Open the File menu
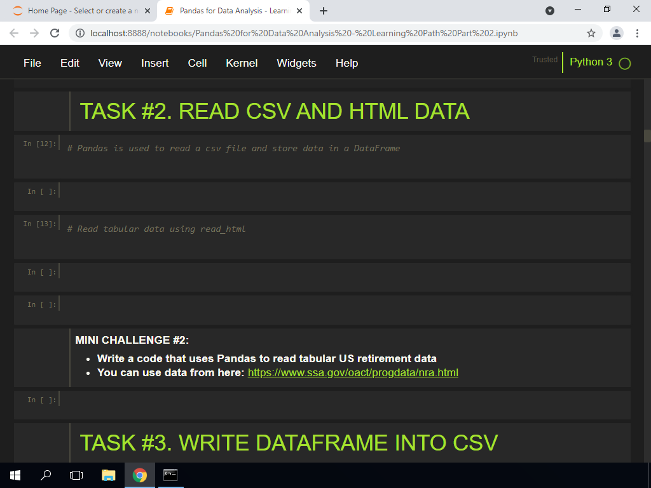Screen dimensions: 651x488 point(32,63)
